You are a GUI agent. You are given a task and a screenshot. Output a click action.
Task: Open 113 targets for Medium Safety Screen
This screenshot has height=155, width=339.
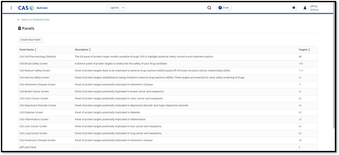(301, 70)
